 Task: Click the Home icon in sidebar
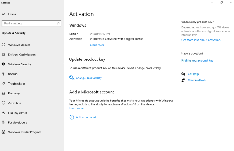tap(4, 14)
